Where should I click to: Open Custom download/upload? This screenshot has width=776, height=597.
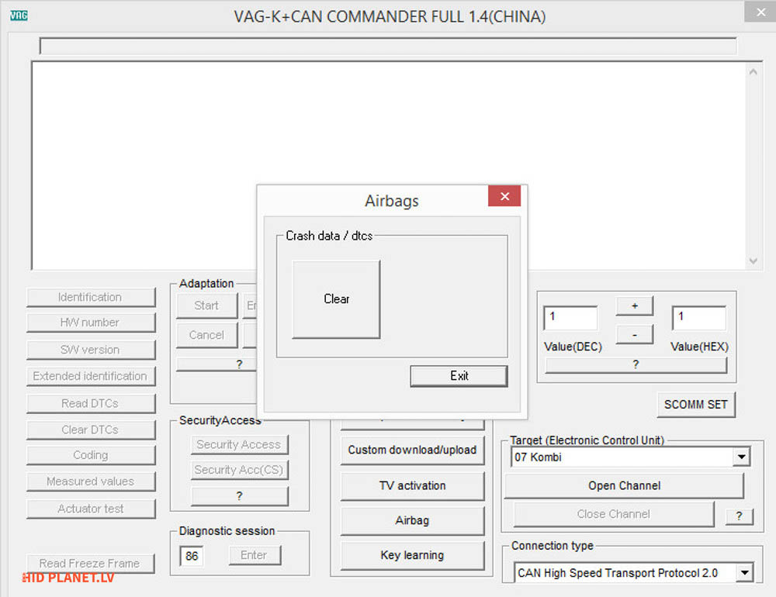412,450
